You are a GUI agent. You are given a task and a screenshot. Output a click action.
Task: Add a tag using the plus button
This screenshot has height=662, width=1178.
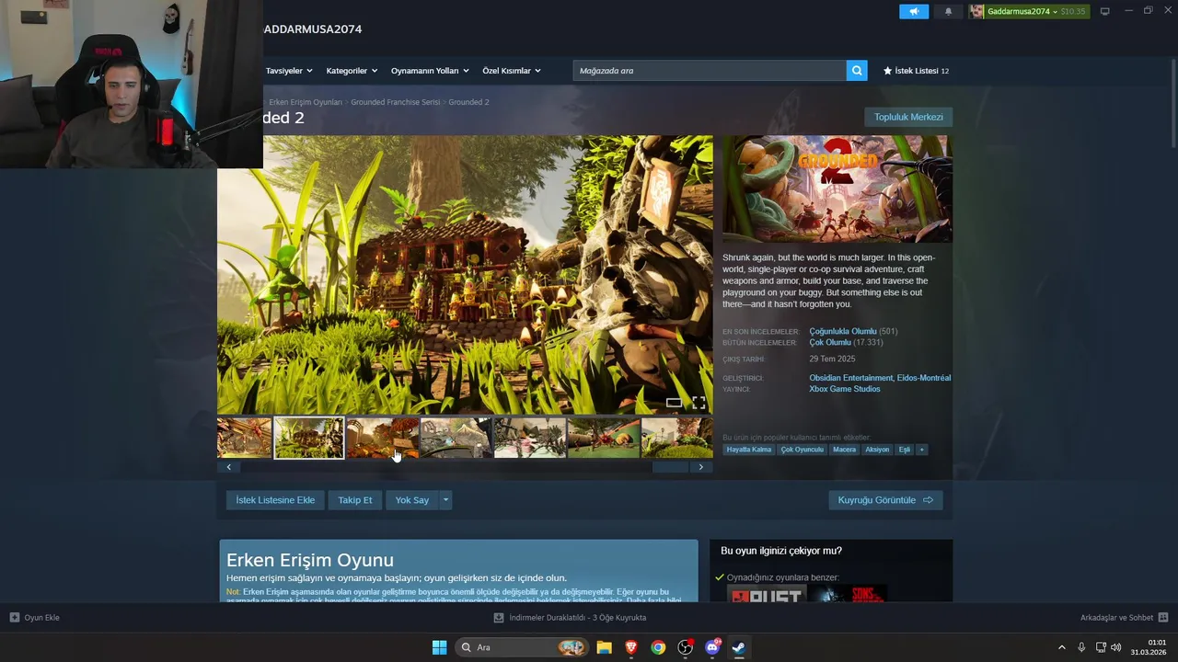click(921, 450)
